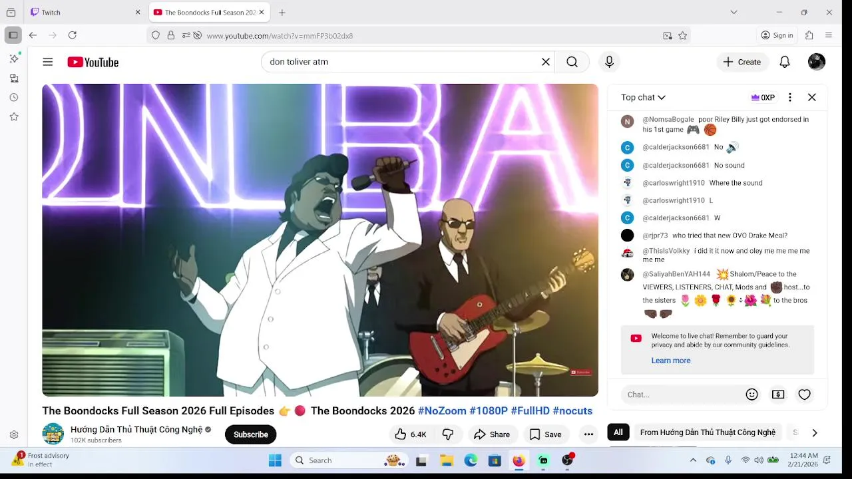
Task: Open the 0XP crown points badge
Action: click(x=763, y=97)
